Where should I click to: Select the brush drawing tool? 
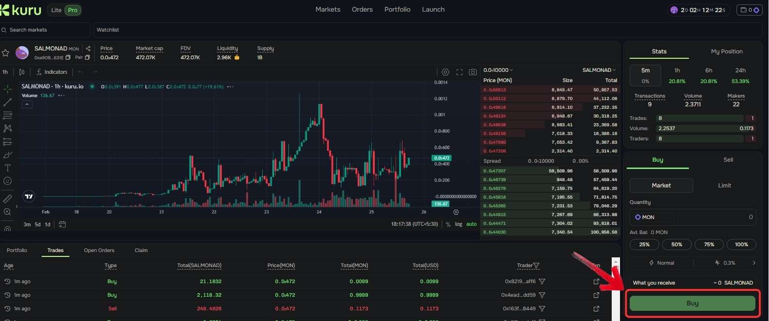coord(7,155)
